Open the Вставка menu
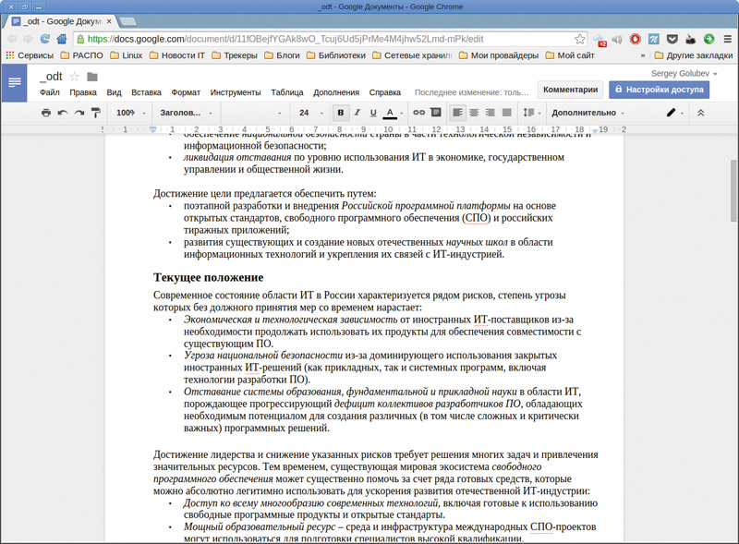This screenshot has width=739, height=544. (x=146, y=92)
